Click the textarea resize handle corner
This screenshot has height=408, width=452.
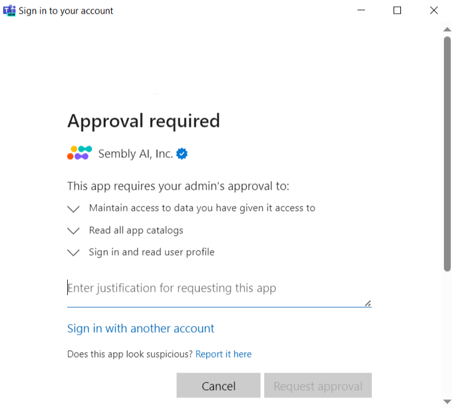click(367, 304)
